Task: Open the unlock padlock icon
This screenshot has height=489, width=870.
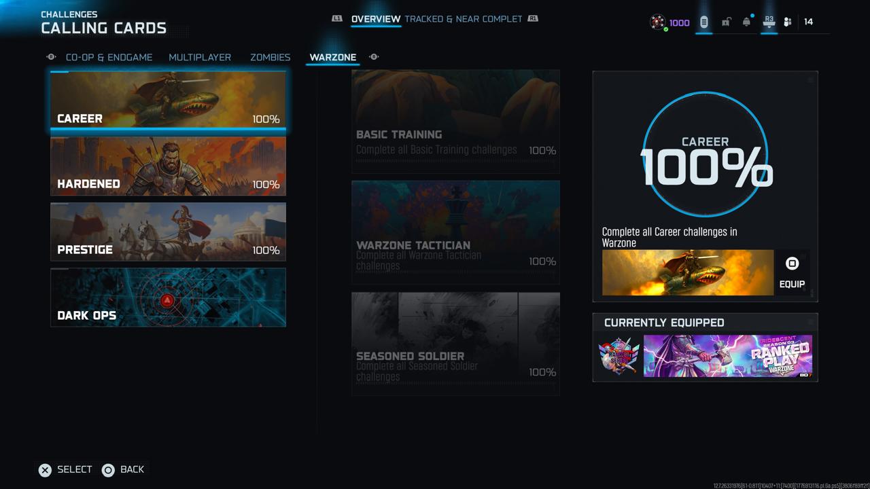Action: (x=726, y=22)
